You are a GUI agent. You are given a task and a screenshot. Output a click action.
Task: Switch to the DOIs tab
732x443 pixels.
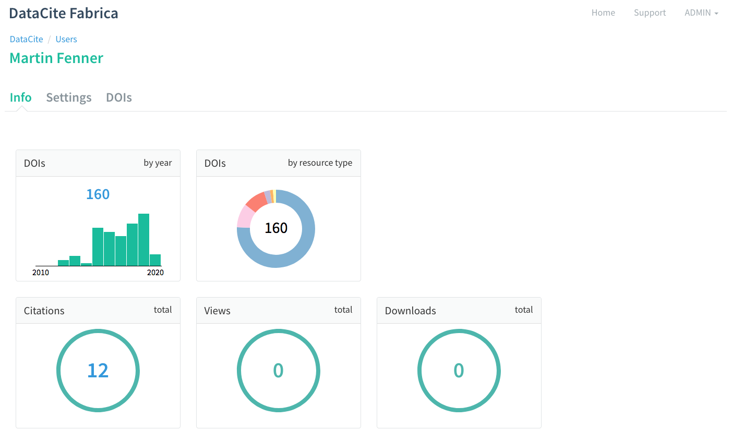[119, 97]
